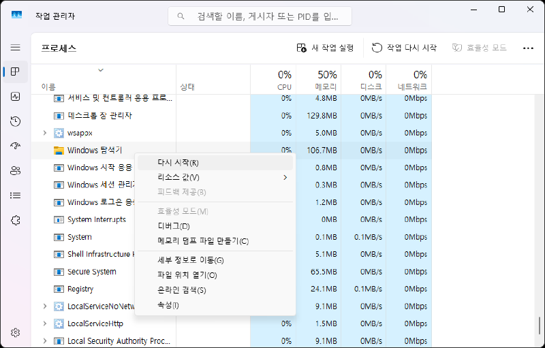Click 작업 다시 시작 restart task button
This screenshot has height=348, width=545.
click(x=404, y=48)
